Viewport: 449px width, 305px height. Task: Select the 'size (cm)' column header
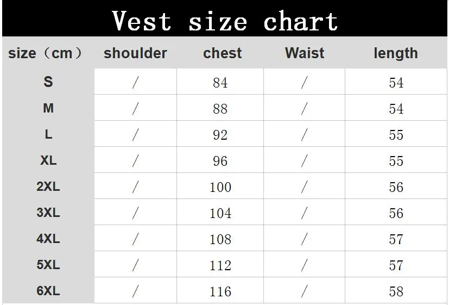pos(47,53)
